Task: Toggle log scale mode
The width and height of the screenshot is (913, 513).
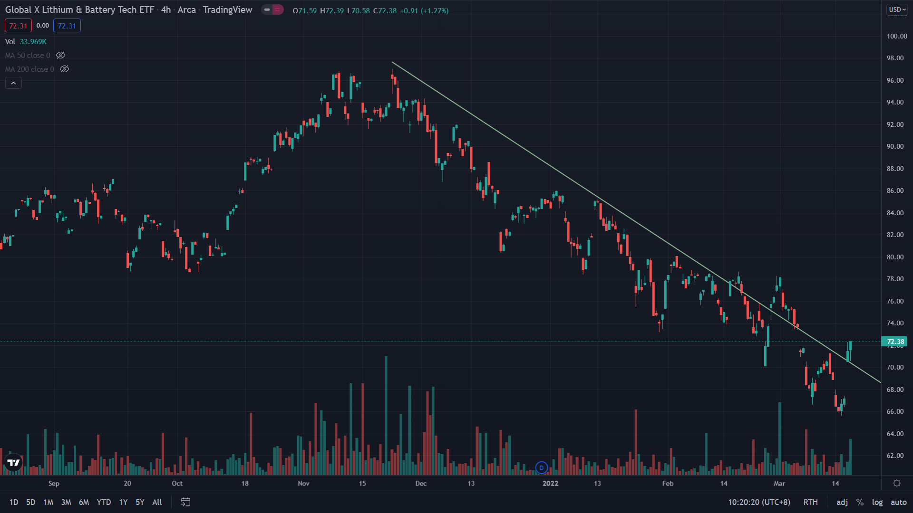Action: click(877, 502)
